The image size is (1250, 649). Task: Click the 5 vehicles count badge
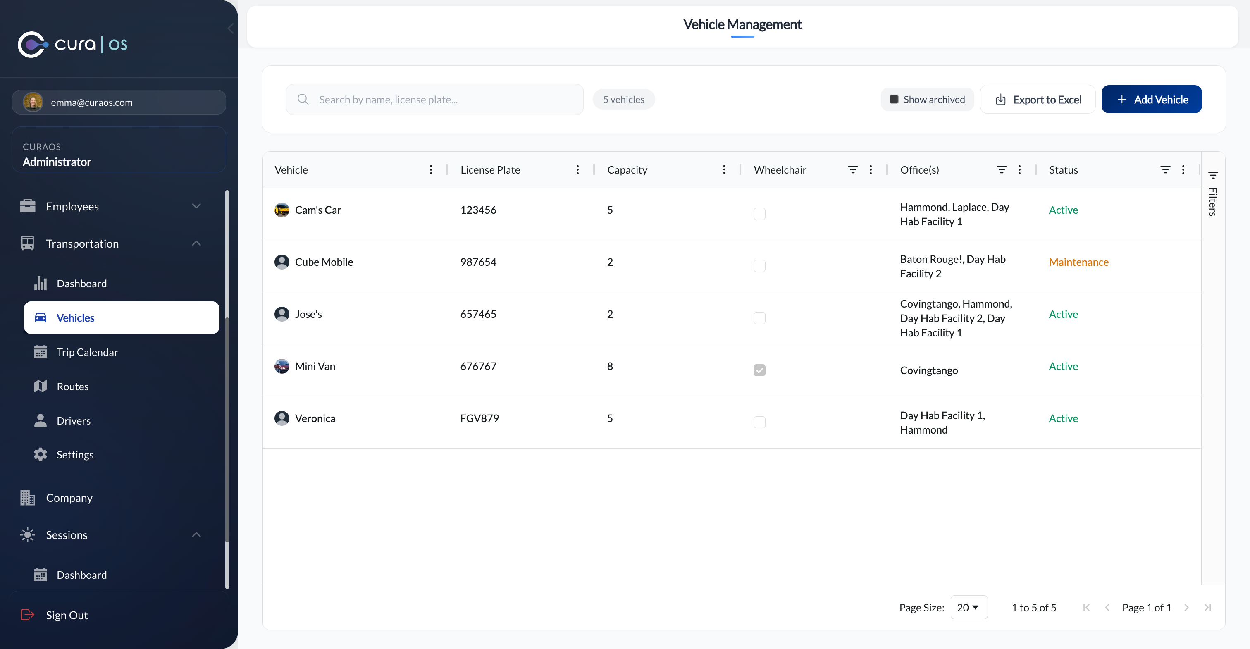click(623, 100)
